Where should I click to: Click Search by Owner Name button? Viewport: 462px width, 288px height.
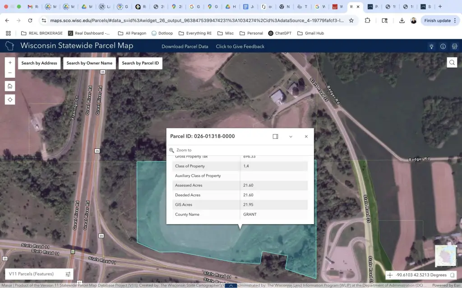pyautogui.click(x=89, y=63)
